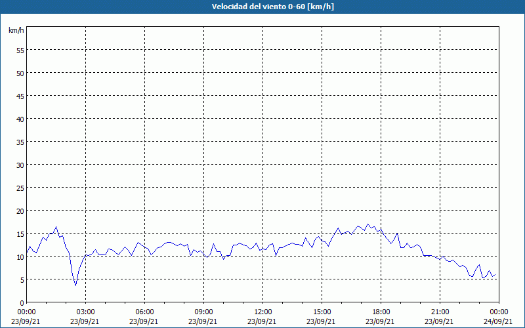Click the 12:00 time label
525x328 pixels.
coord(263,312)
